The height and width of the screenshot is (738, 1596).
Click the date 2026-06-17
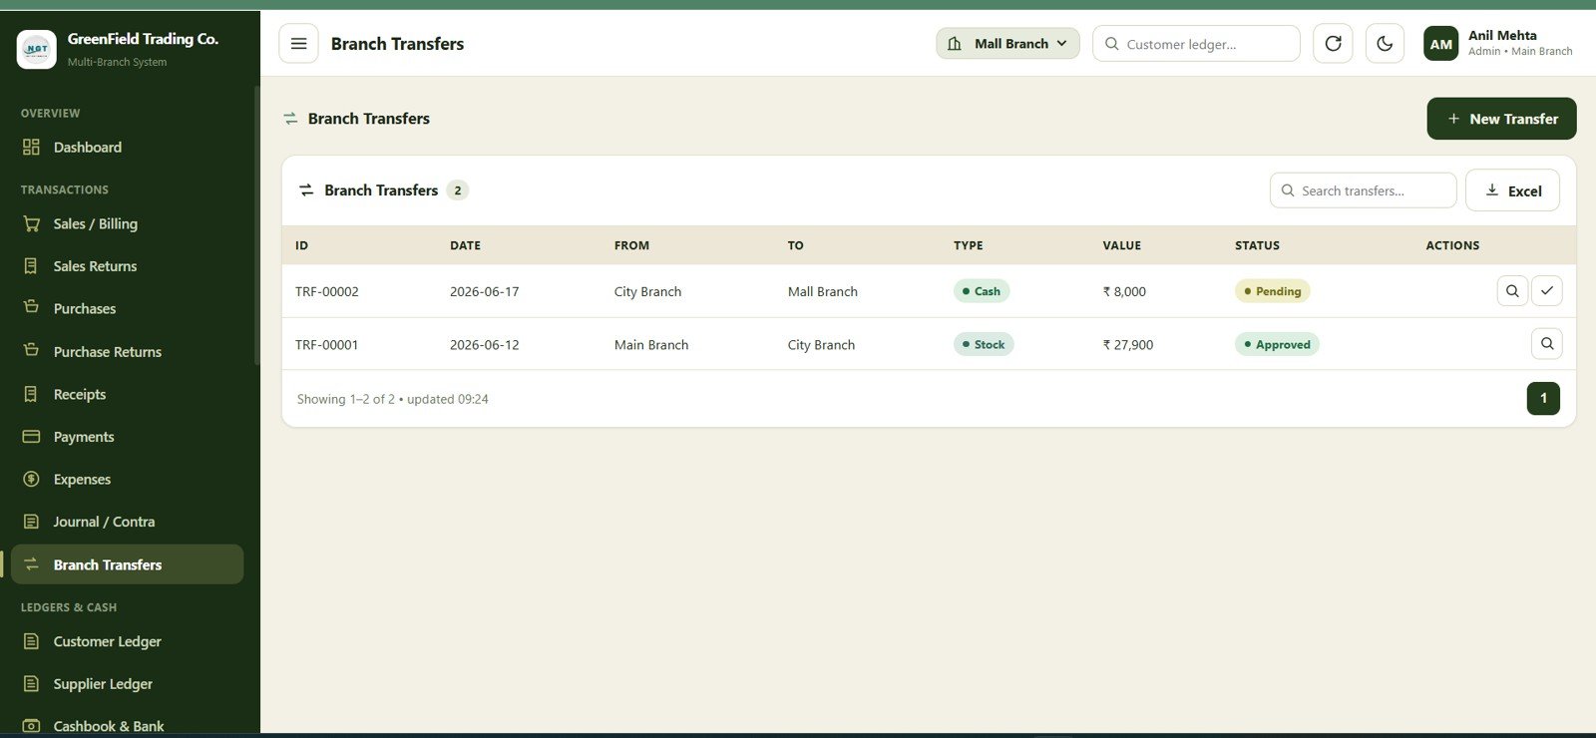[485, 292]
